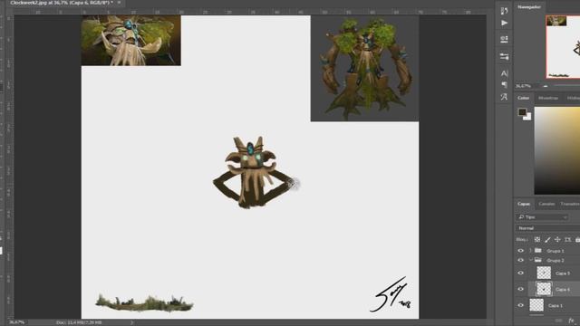The image size is (580, 326).
Task: Click the Navigator zoom percentage field
Action: point(524,86)
